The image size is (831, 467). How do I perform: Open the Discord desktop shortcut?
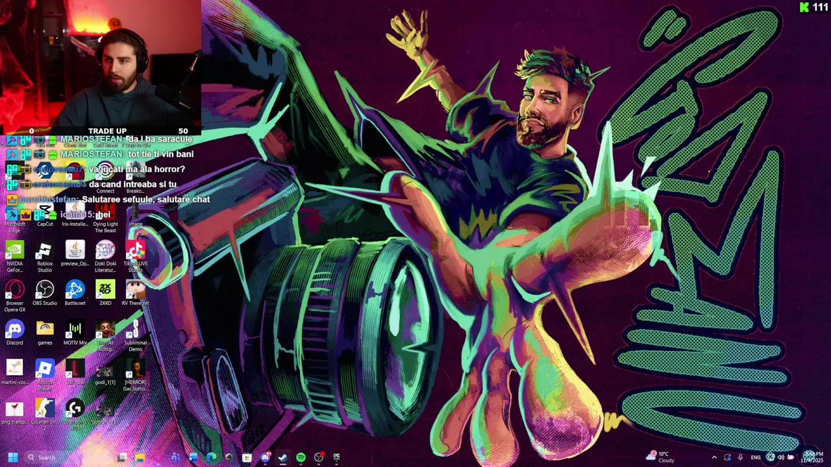[x=14, y=333]
